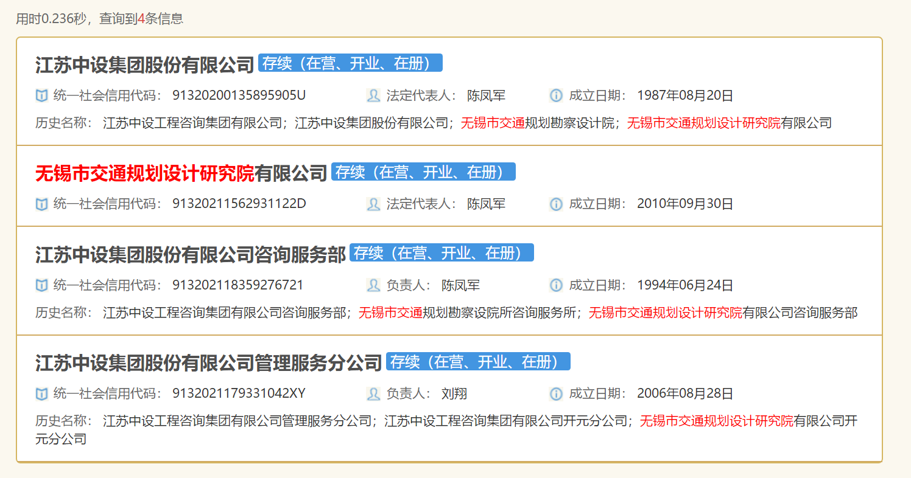Click the credit code 91320200135895905U
This screenshot has height=478, width=911.
[239, 95]
